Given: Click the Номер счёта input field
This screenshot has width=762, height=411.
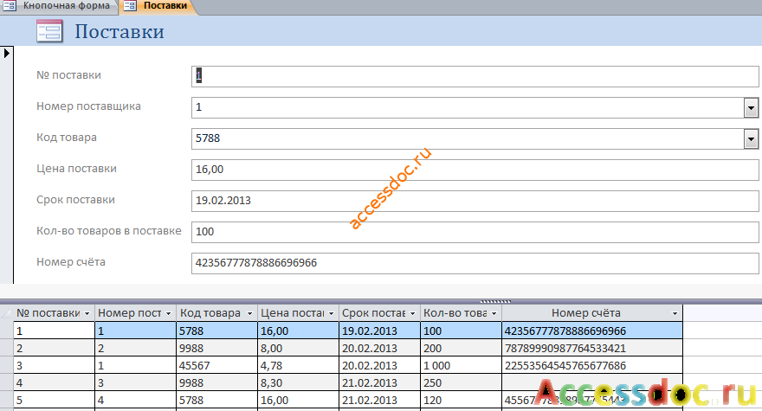Looking at the screenshot, I should pos(475,263).
